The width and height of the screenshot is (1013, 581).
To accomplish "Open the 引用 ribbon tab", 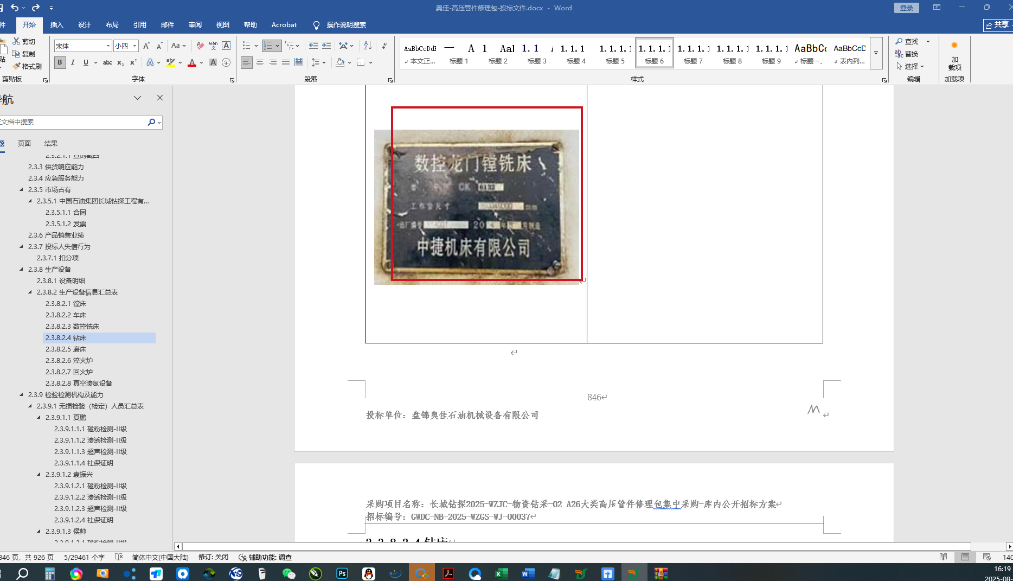I will [139, 24].
